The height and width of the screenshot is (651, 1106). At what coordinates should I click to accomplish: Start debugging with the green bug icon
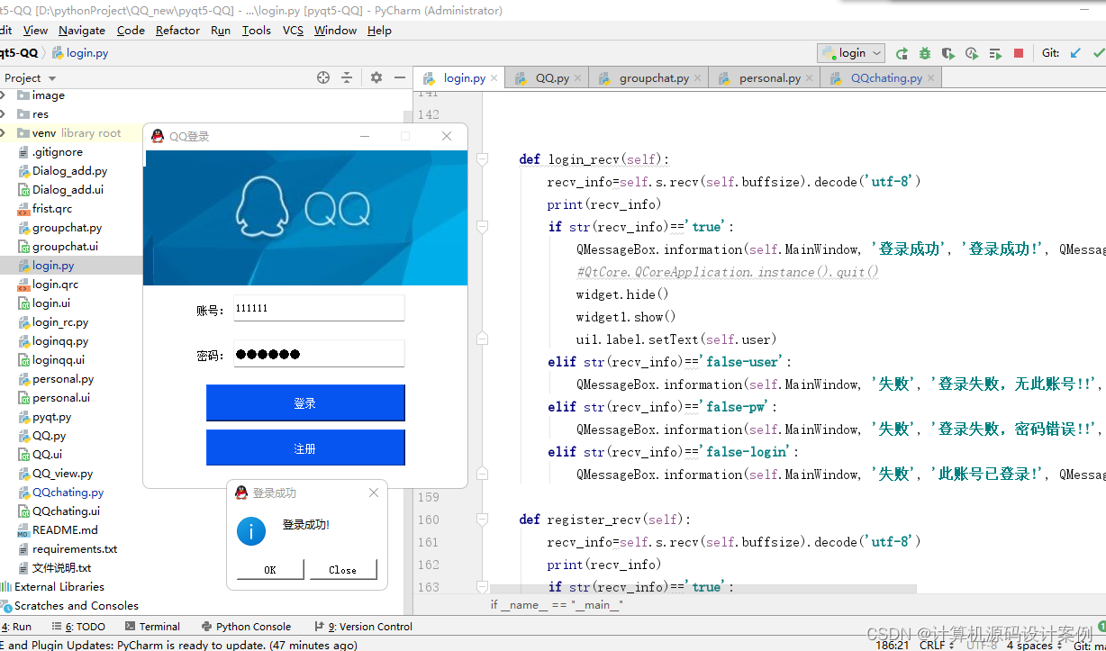tap(925, 53)
